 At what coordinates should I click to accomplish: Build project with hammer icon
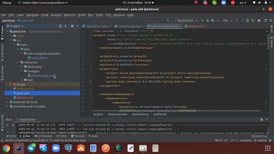(168, 21)
